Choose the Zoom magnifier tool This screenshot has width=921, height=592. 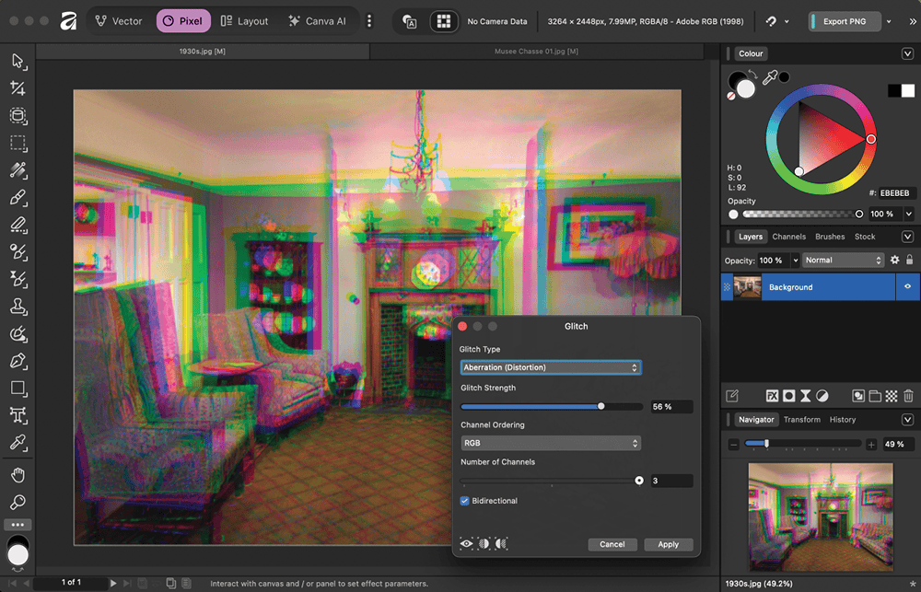pyautogui.click(x=17, y=503)
